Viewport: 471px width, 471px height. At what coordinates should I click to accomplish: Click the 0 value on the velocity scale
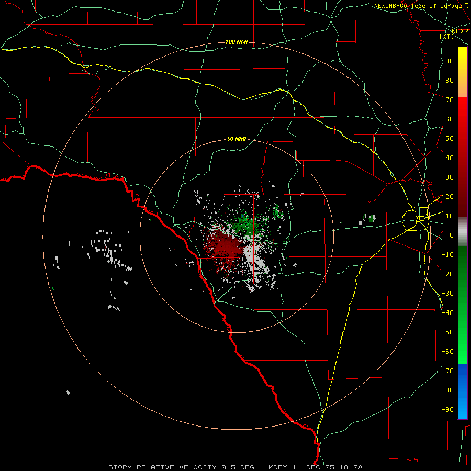452,235
